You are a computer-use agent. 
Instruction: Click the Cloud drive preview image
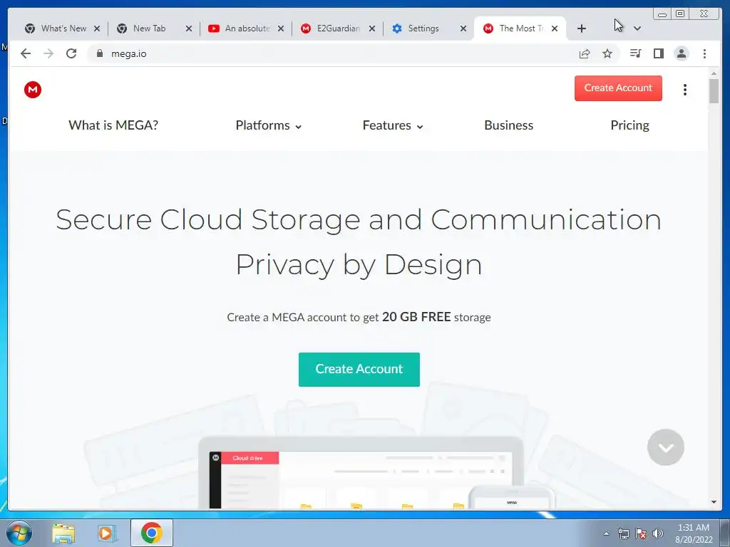coord(361,472)
